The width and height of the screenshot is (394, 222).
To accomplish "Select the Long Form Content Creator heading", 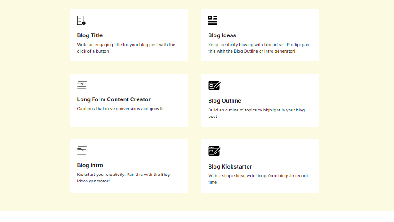I will coord(114,99).
